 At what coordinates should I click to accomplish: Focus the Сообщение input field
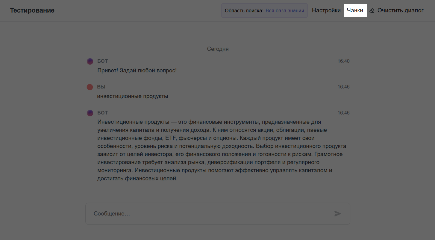(x=210, y=214)
